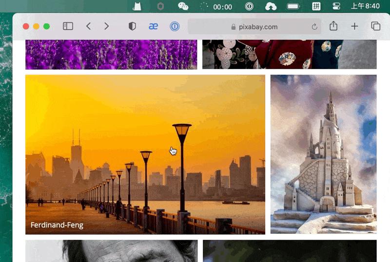Open the privacy shield report
This screenshot has width=390, height=262.
pos(132,26)
